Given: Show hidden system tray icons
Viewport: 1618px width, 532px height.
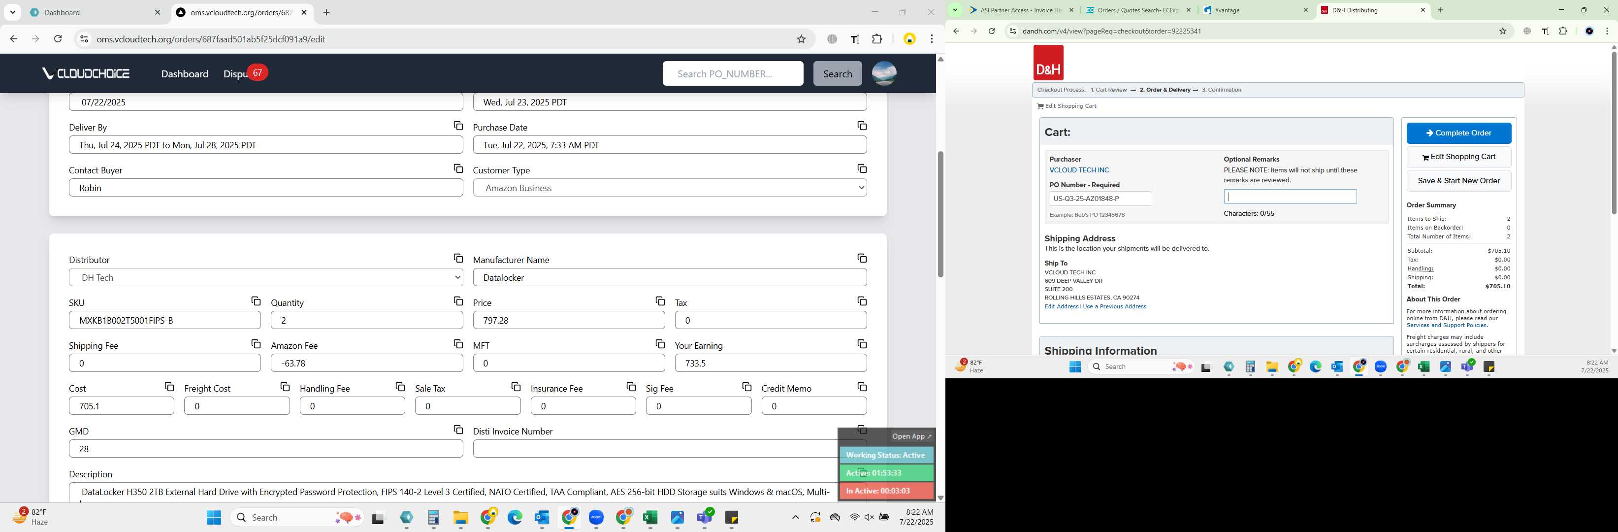Looking at the screenshot, I should [x=795, y=518].
